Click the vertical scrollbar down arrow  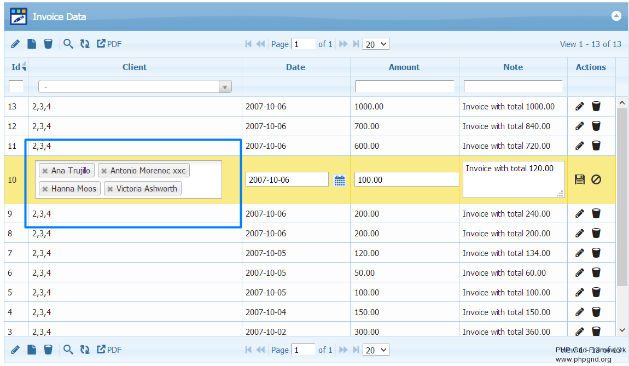point(622,330)
